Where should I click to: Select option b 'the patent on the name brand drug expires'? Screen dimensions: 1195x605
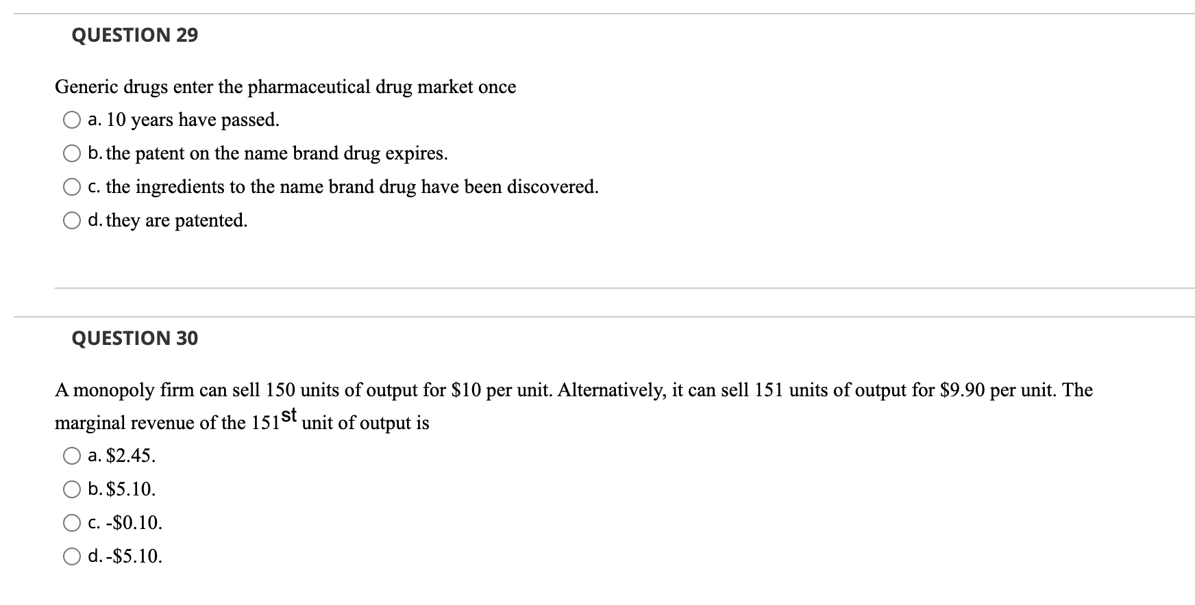71,153
